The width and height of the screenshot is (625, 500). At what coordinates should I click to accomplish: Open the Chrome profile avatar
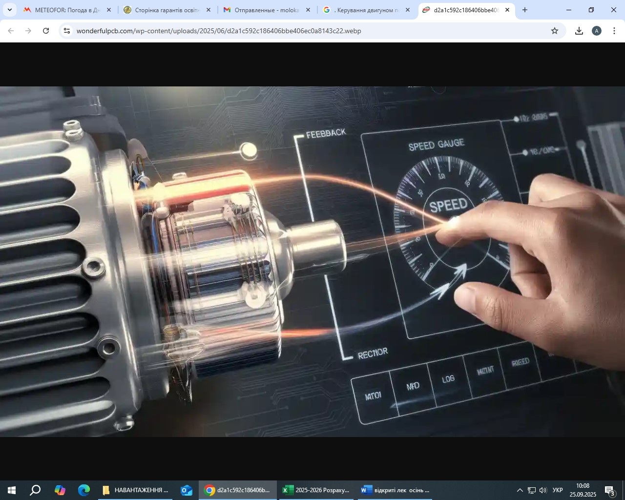point(597,31)
